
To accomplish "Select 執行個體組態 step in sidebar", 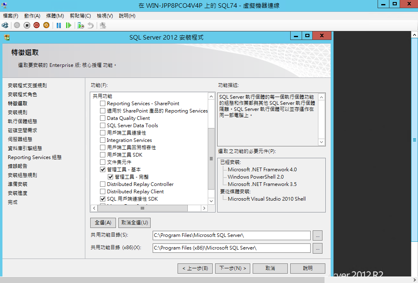I will 22,122.
